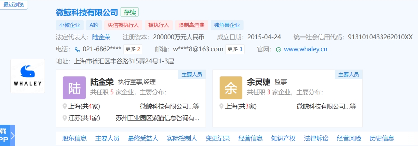Click the 限制高消费 tag
This screenshot has width=418, height=146.
(x=191, y=25)
